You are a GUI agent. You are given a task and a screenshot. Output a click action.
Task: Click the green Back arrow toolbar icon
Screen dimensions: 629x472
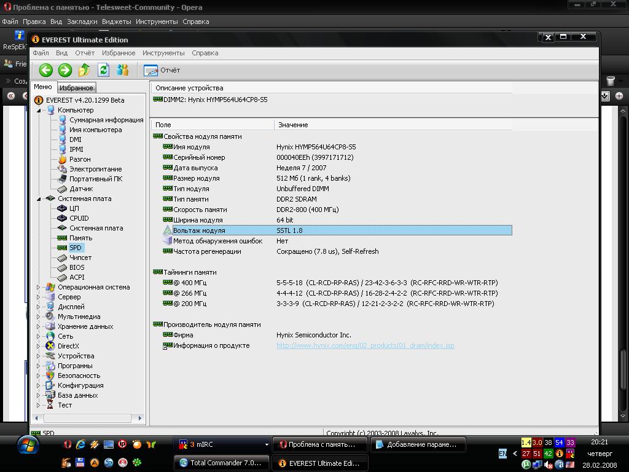[45, 70]
